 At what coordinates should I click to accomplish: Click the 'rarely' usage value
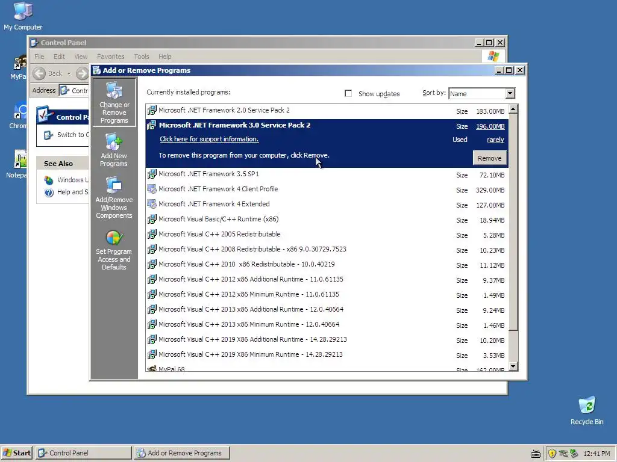pos(495,140)
